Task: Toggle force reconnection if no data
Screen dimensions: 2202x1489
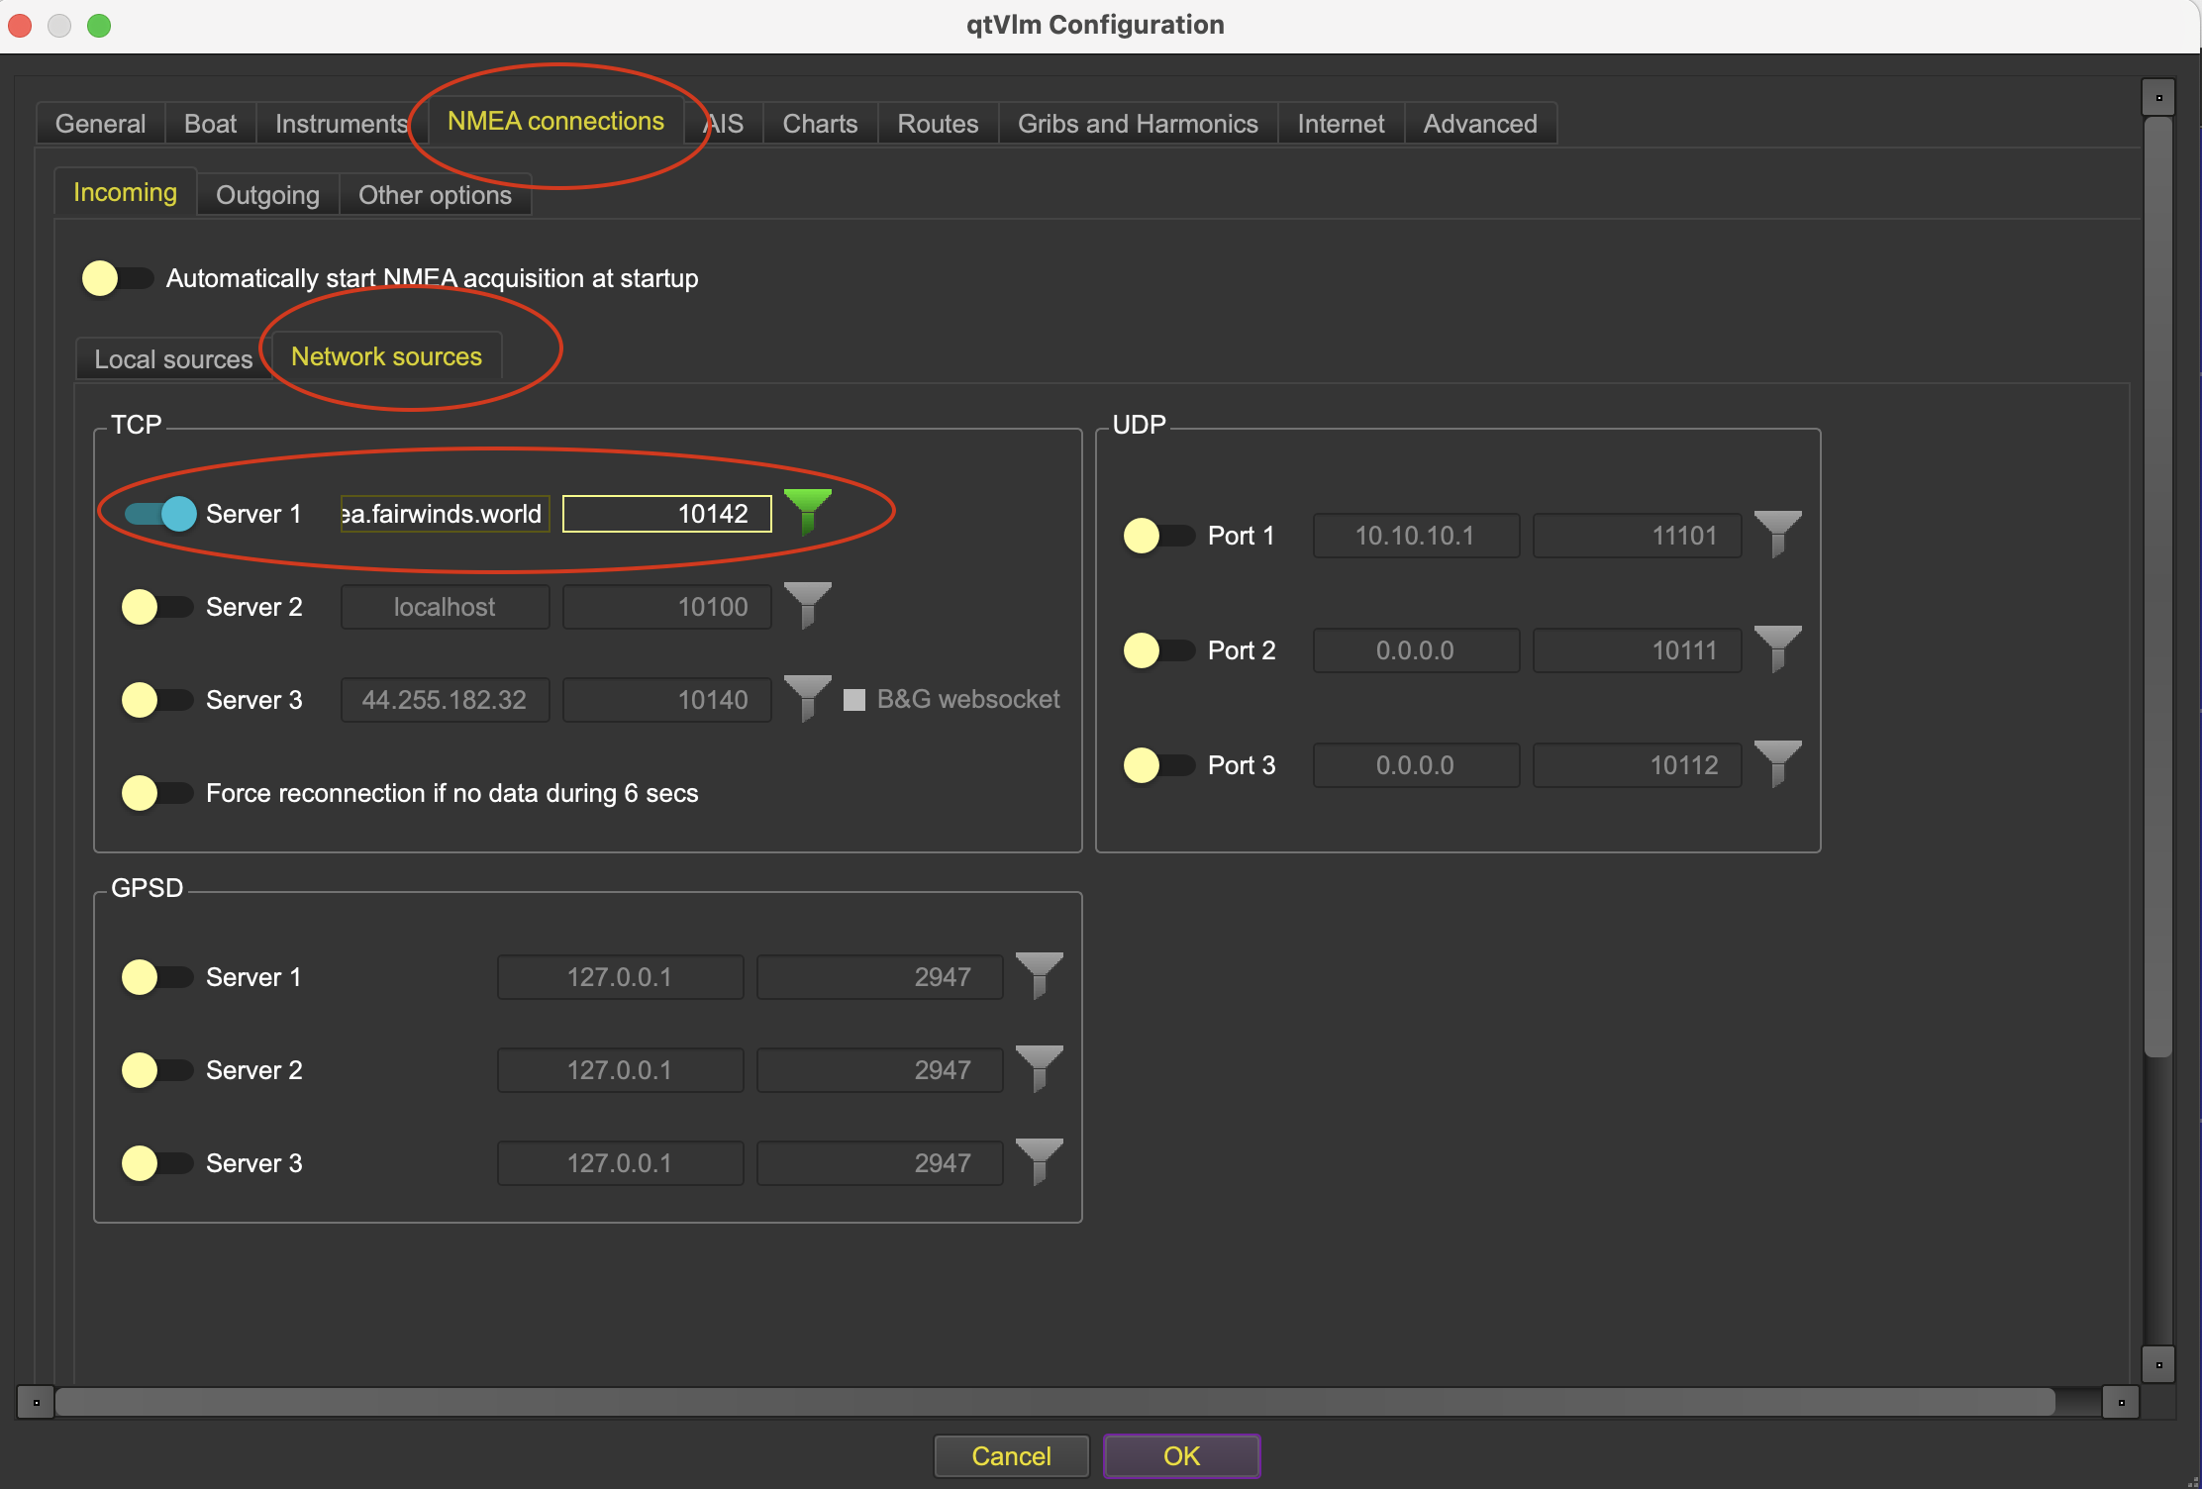Action: 157,793
